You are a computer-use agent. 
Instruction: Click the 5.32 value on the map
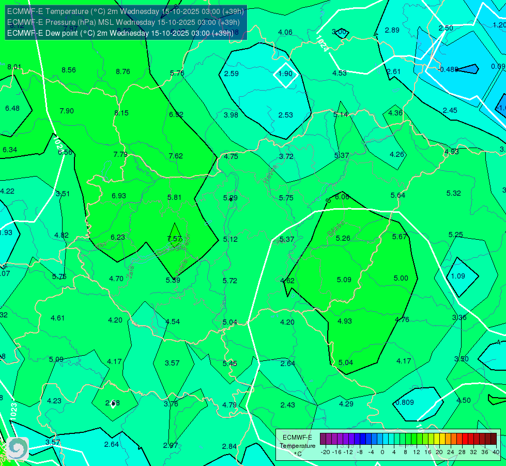[x=454, y=193]
